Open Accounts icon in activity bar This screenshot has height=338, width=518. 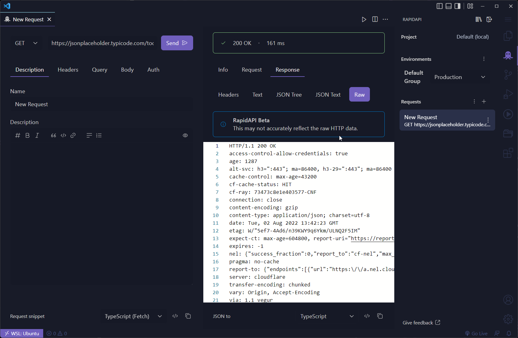508,300
